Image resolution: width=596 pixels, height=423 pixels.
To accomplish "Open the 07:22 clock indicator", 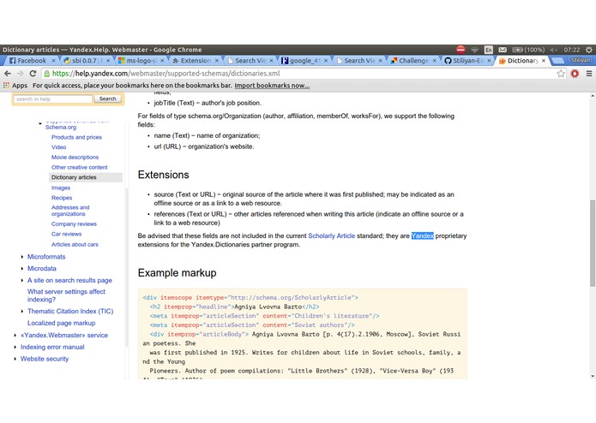I will (x=572, y=50).
